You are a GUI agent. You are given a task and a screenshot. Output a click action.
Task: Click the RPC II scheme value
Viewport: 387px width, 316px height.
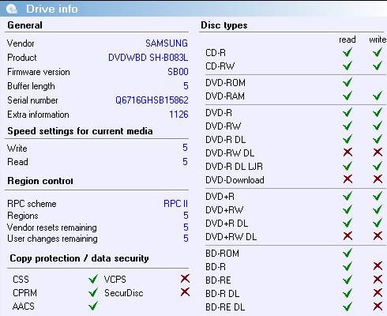pos(175,204)
